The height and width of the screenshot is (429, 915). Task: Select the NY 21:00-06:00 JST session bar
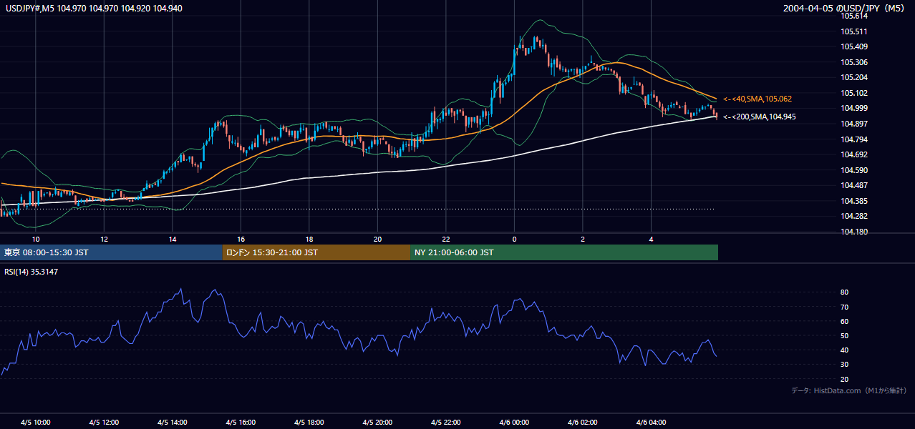point(564,252)
